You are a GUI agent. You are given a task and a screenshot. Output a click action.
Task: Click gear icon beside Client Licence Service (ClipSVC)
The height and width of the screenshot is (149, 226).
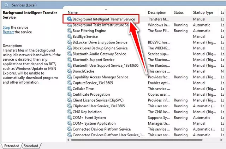69,100
